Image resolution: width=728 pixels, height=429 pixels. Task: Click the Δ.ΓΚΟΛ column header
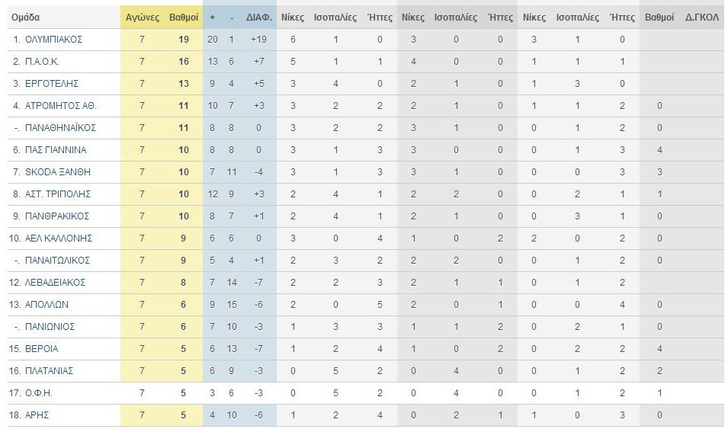click(x=701, y=18)
